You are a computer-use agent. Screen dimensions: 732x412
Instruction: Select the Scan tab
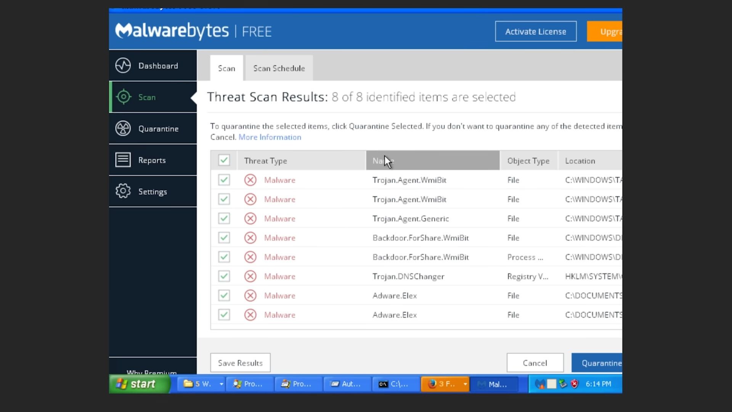click(226, 68)
